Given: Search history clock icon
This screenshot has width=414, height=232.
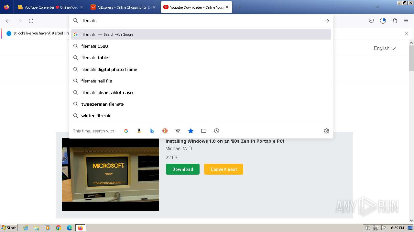Looking at the screenshot, I should click(217, 131).
